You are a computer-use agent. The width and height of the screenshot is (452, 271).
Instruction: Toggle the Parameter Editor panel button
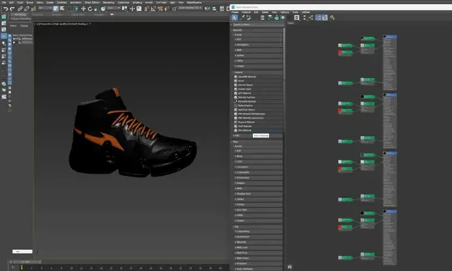325,18
